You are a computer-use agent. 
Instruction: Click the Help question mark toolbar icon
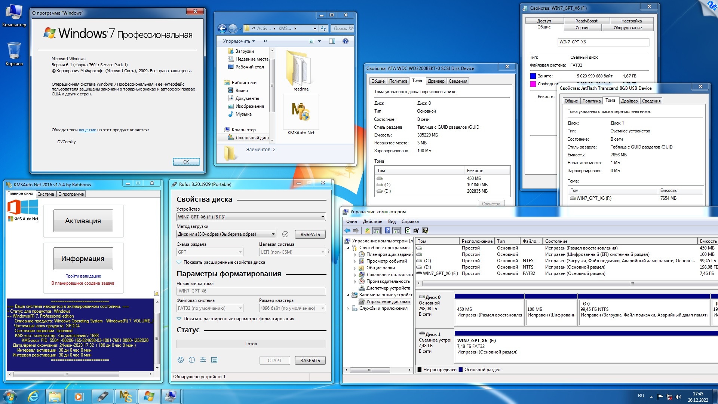388,230
